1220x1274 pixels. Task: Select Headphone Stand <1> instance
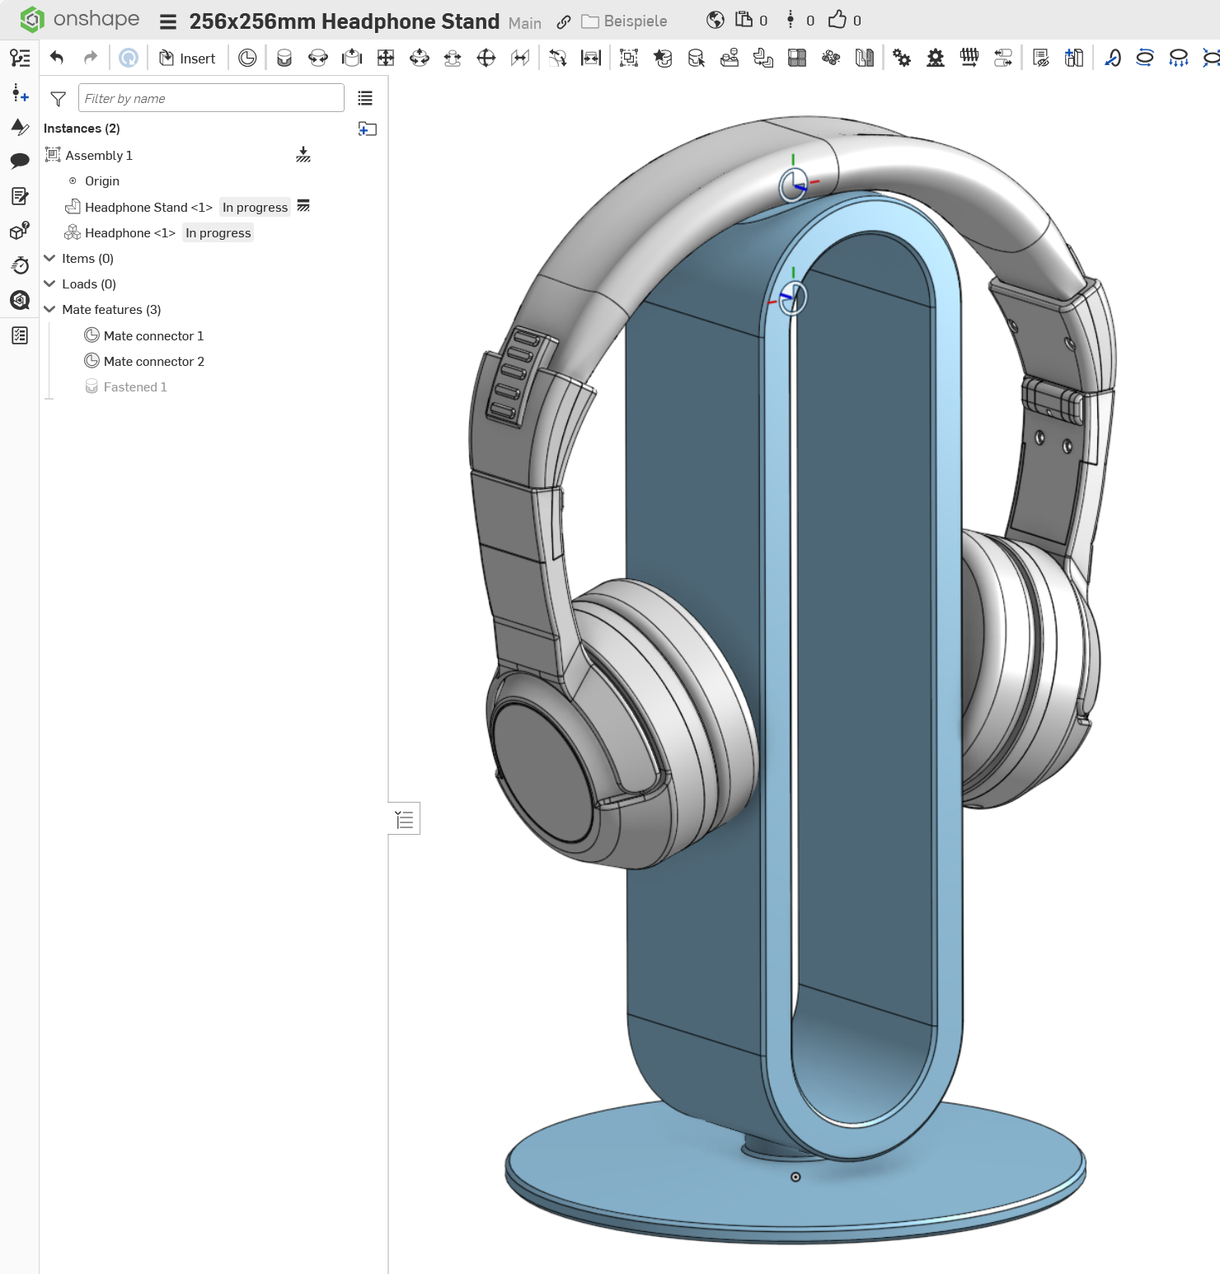[148, 208]
